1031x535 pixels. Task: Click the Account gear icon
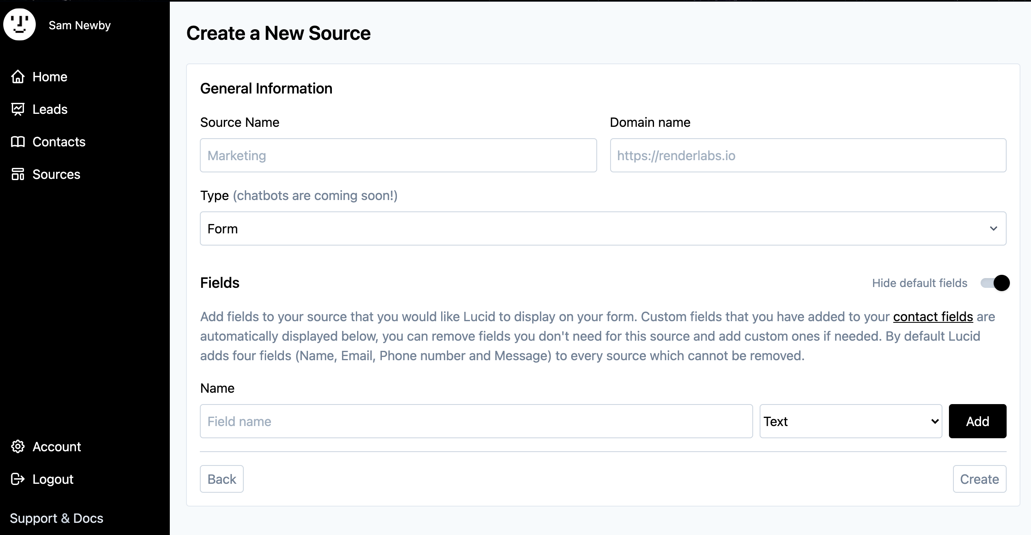(x=18, y=446)
